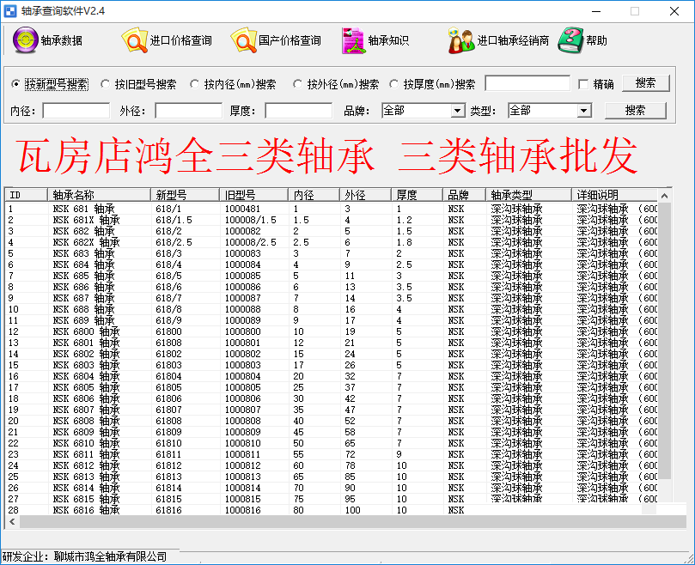Viewport: 695px width, 565px height.
Task: Click the 进口价格查询 toolbar label
Action: click(181, 40)
